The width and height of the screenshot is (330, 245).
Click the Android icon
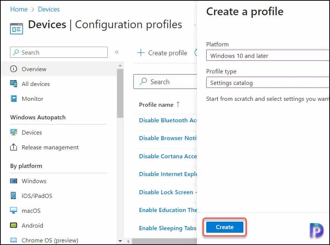[14, 225]
